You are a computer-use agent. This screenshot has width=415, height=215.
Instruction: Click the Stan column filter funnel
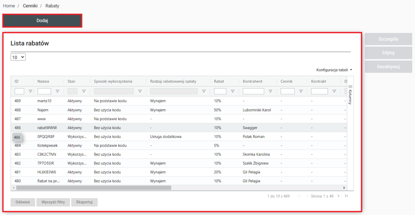(x=83, y=92)
